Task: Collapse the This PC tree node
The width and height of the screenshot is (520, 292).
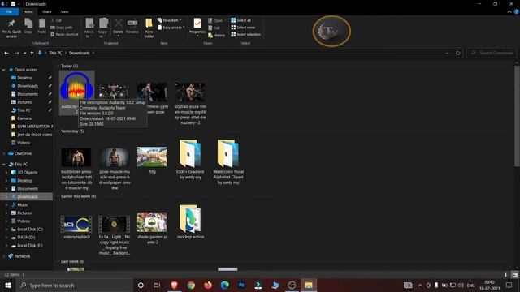Action: pos(4,164)
